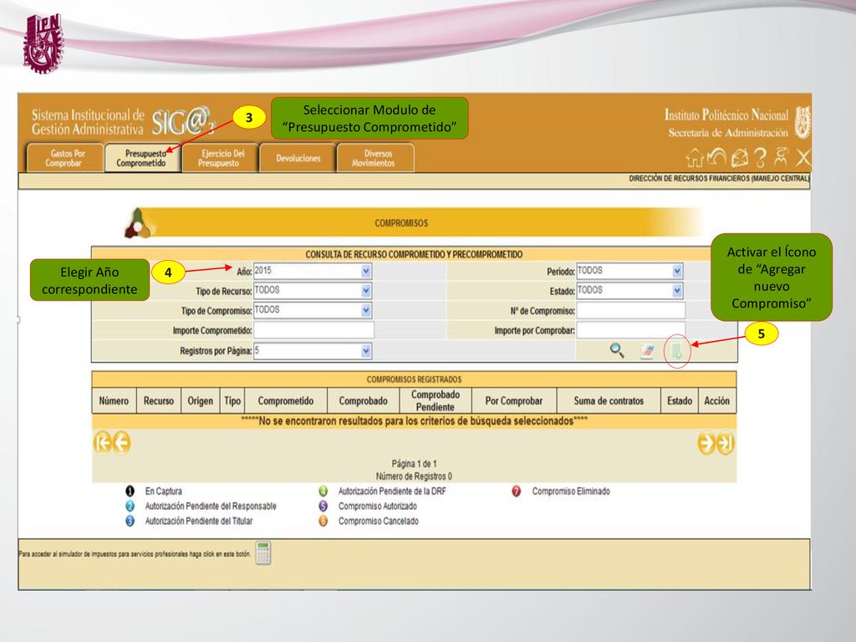
Task: Click the Dirección de Recursos Financieros text
Action: pos(719,179)
